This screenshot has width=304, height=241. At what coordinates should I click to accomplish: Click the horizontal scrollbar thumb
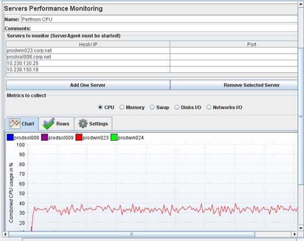[132, 234]
